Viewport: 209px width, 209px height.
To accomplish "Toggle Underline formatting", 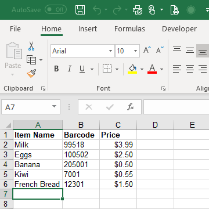I will [82, 69].
